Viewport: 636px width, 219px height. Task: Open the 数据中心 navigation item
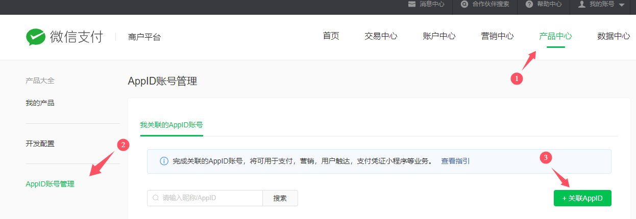(x=614, y=36)
